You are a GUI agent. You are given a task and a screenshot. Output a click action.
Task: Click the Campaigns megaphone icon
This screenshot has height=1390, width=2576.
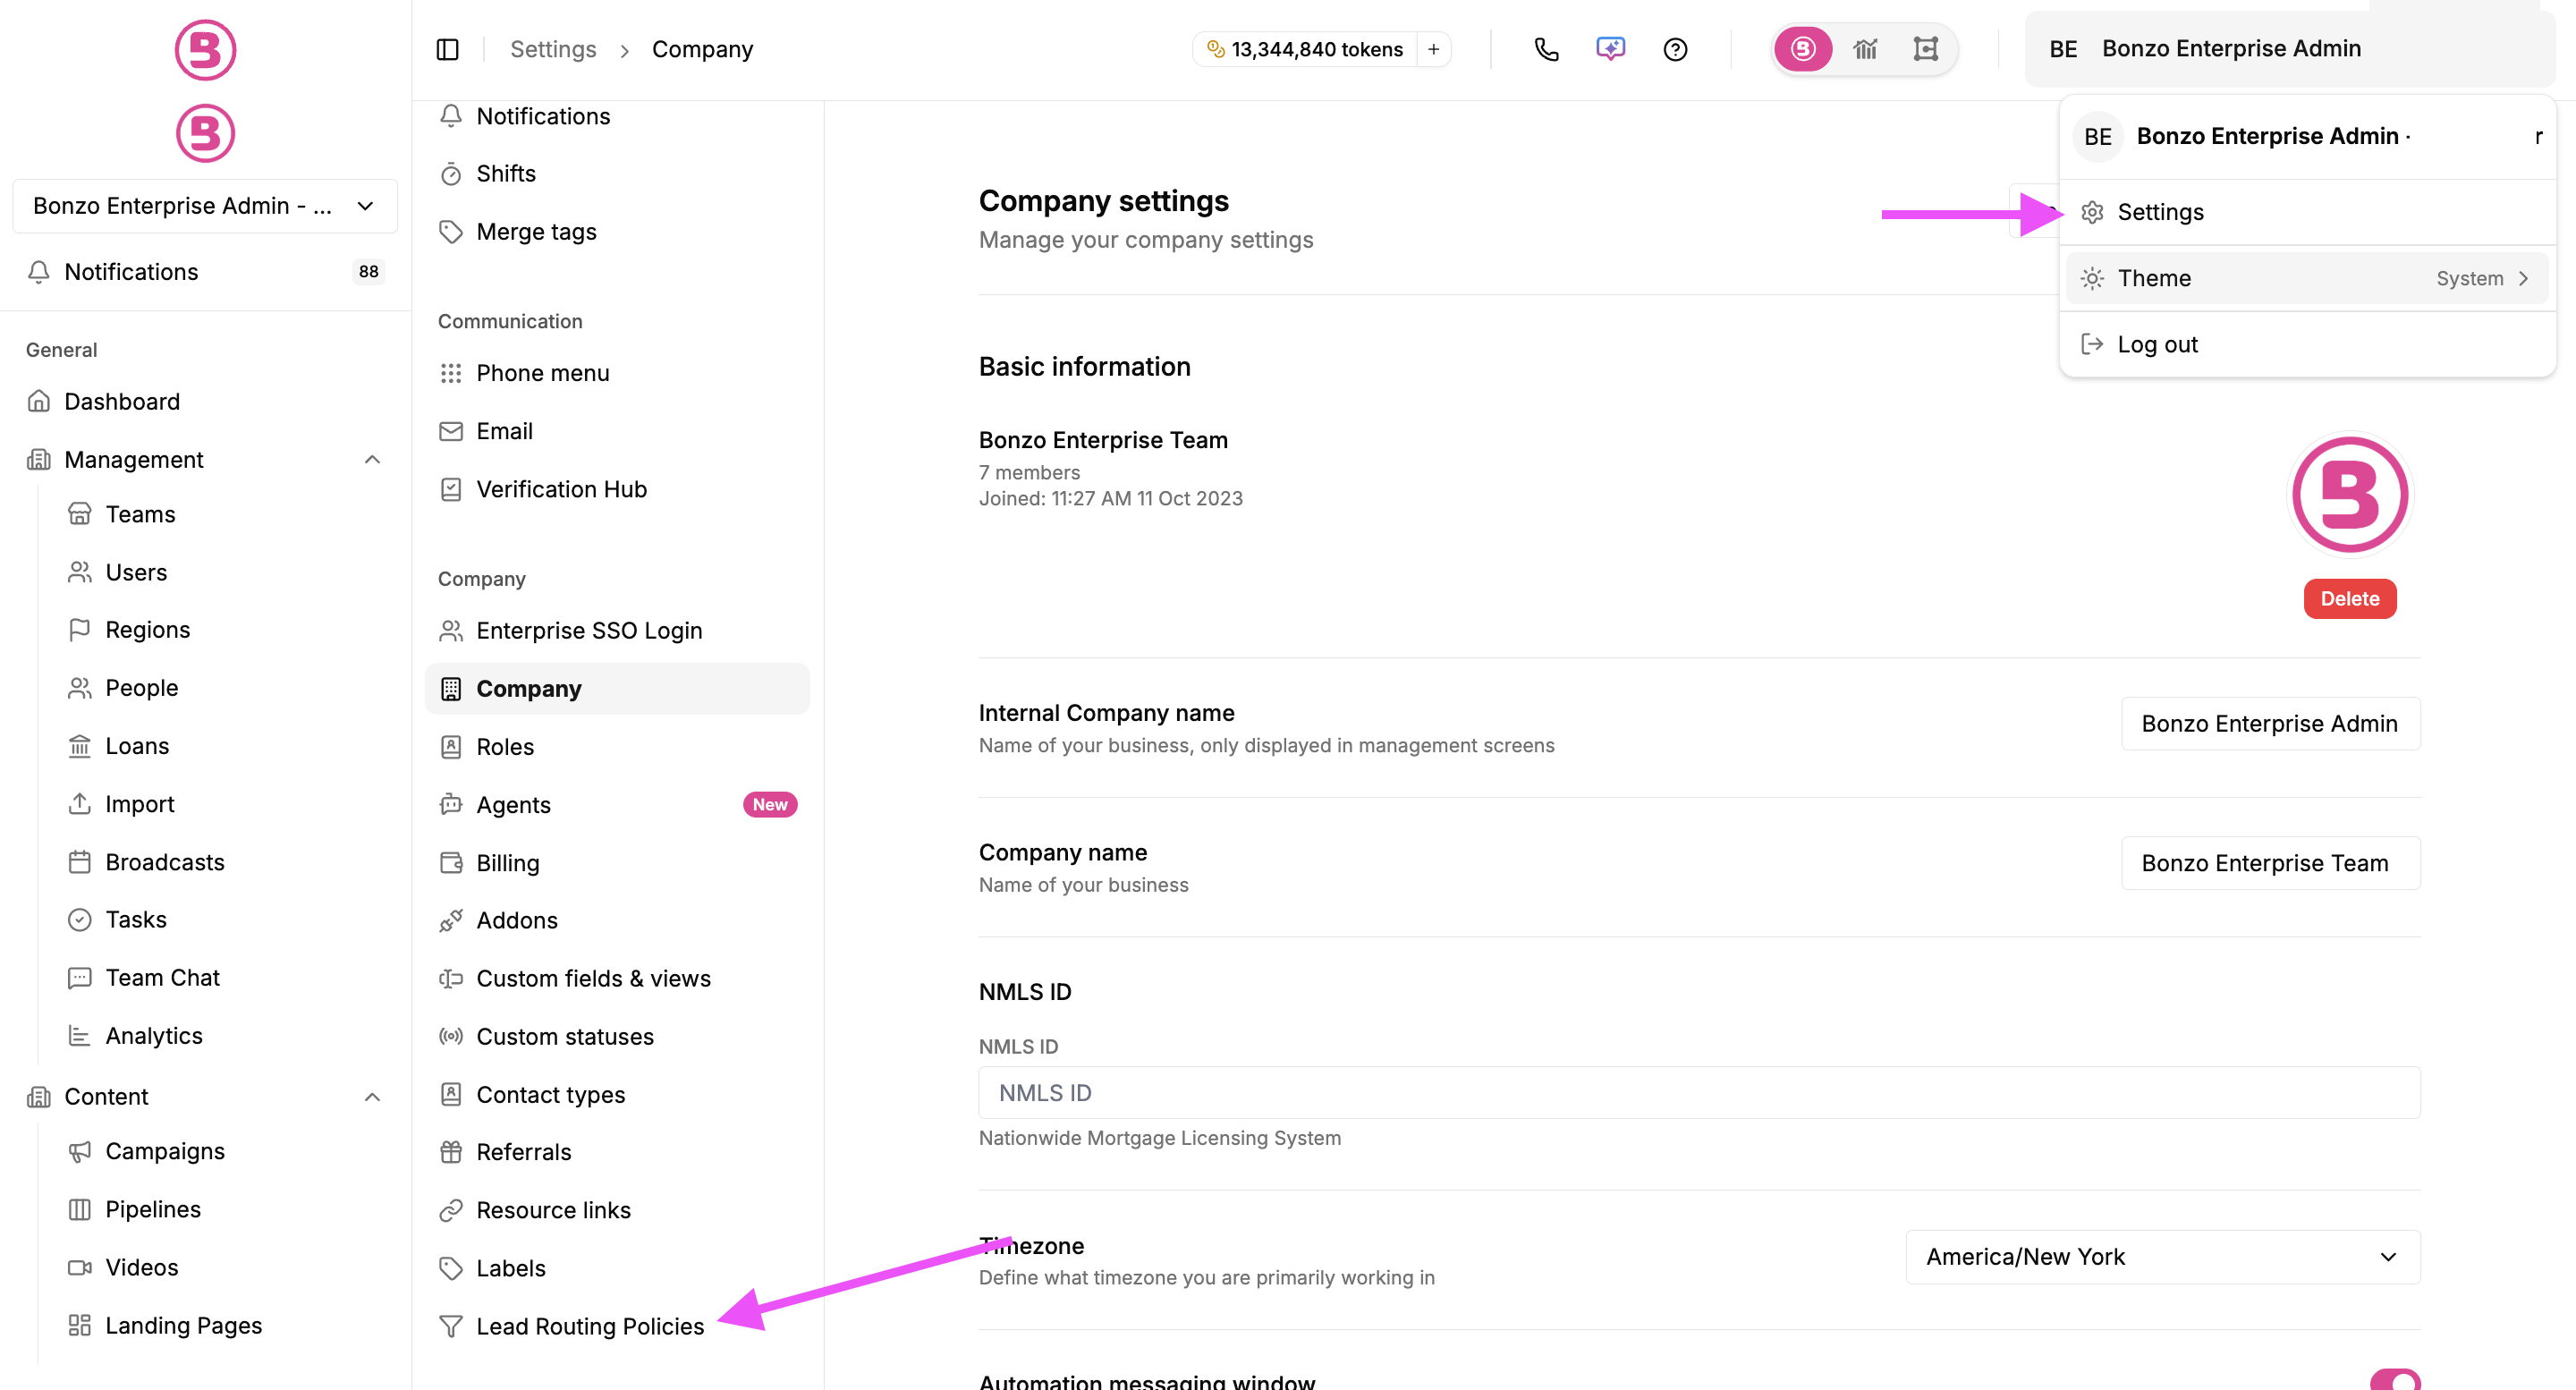(80, 1152)
